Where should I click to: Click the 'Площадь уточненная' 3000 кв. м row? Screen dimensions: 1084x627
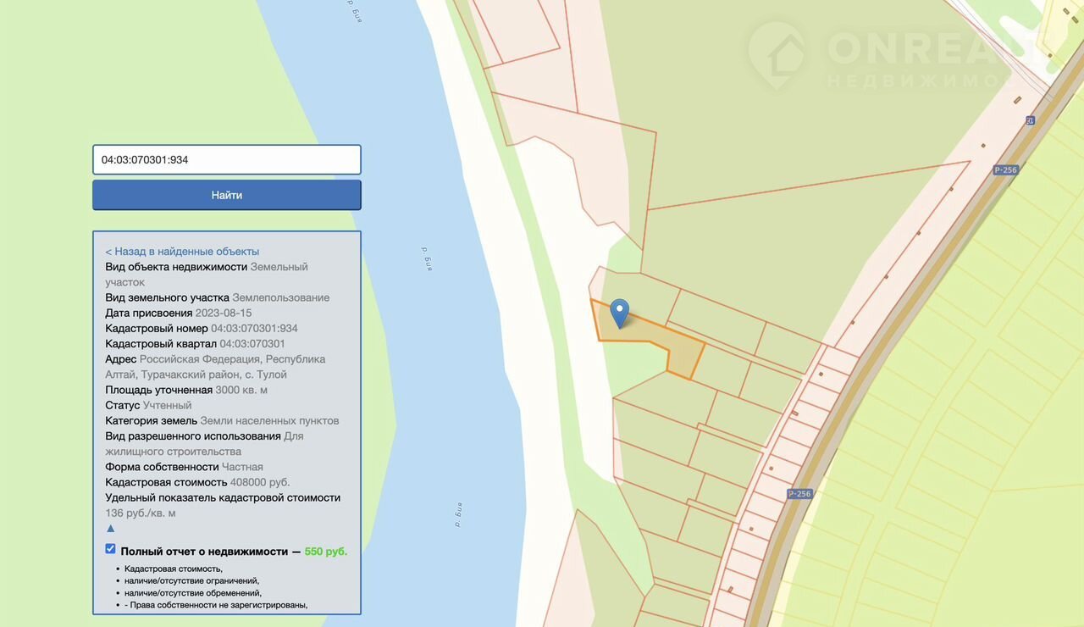pos(186,391)
